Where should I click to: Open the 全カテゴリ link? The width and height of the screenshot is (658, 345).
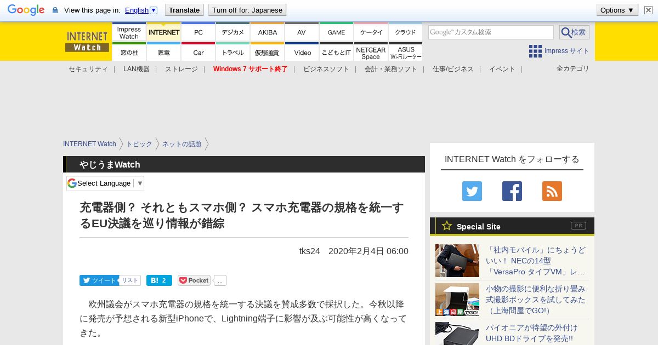[572, 68]
